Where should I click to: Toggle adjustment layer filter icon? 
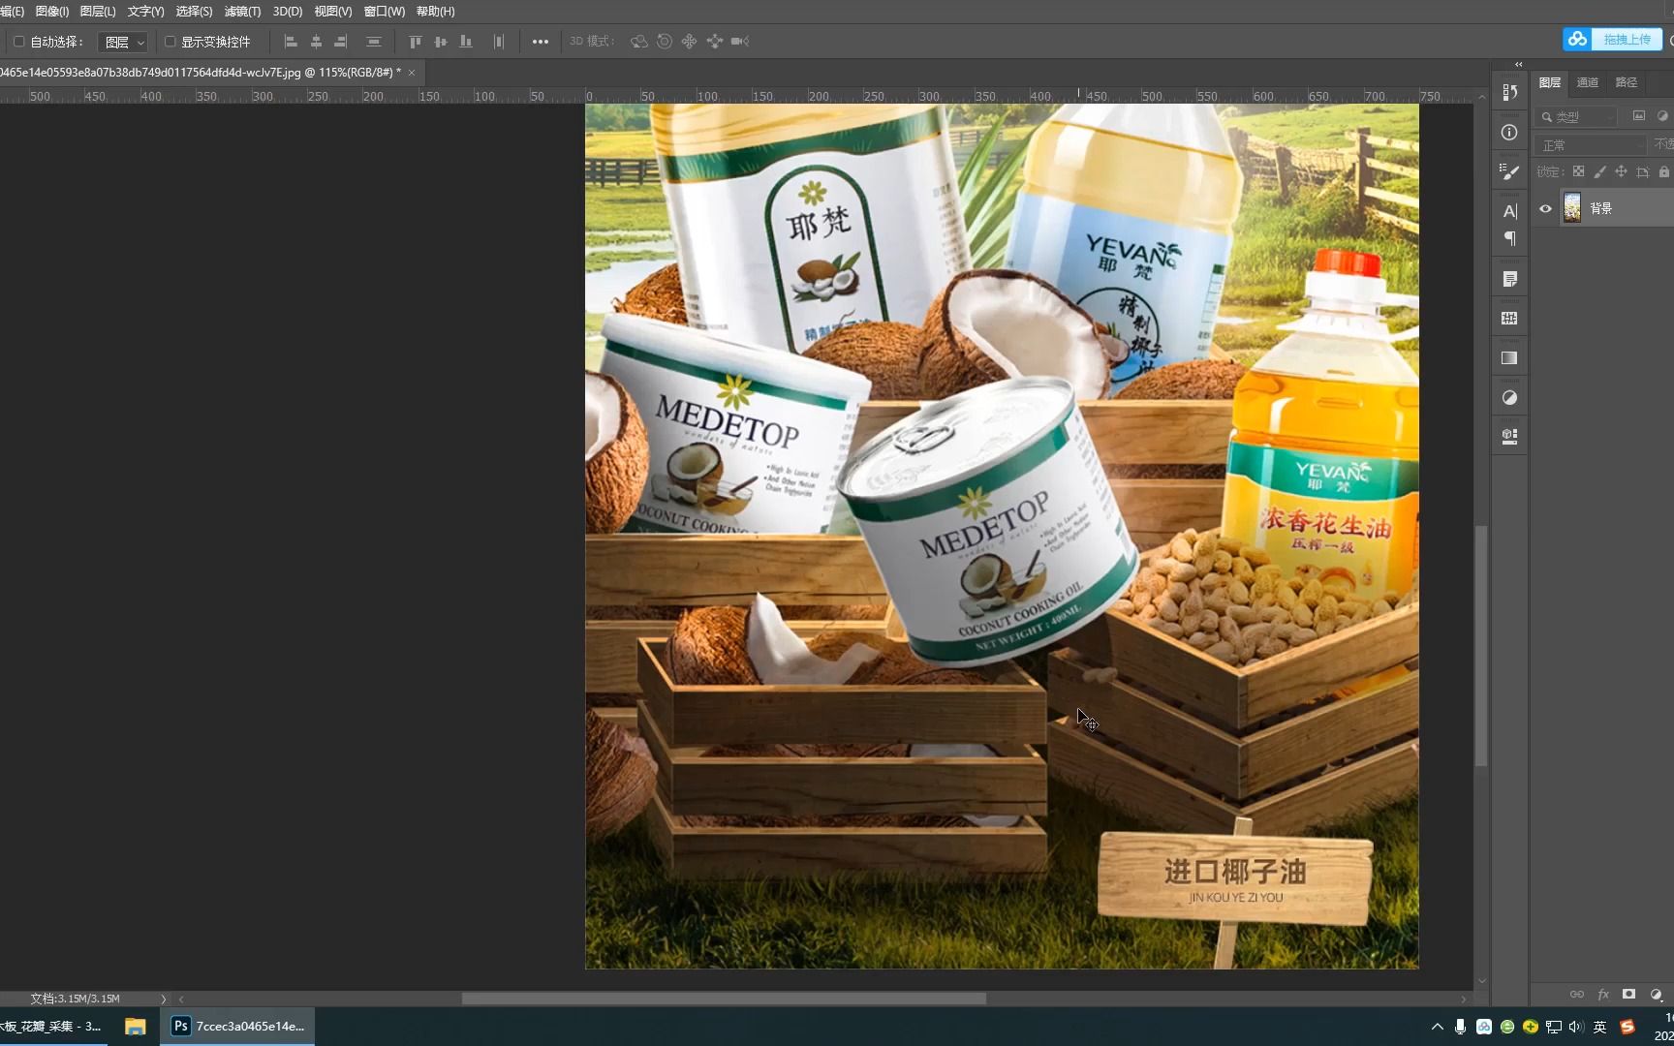(1663, 116)
